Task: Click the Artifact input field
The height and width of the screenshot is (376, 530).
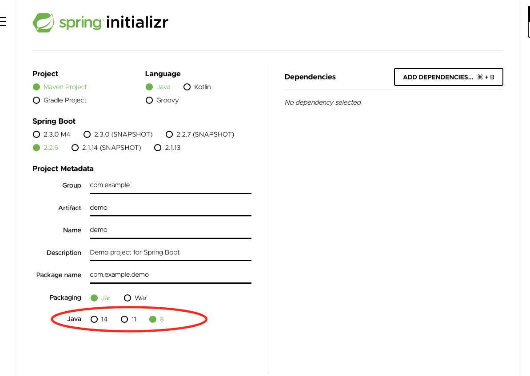Action: coord(171,208)
